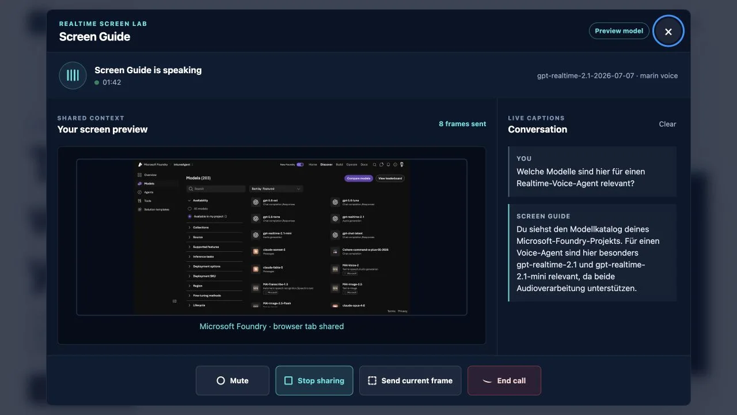737x415 pixels.
Task: Click claude-sonnet-5 model icon in preview
Action: pos(255,251)
